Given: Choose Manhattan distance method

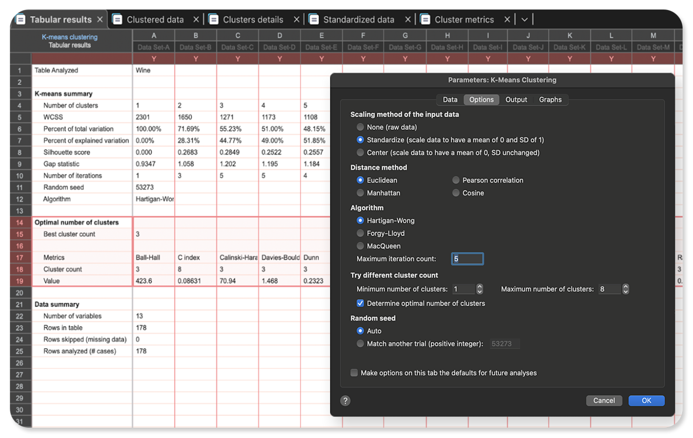Looking at the screenshot, I should pyautogui.click(x=360, y=193).
